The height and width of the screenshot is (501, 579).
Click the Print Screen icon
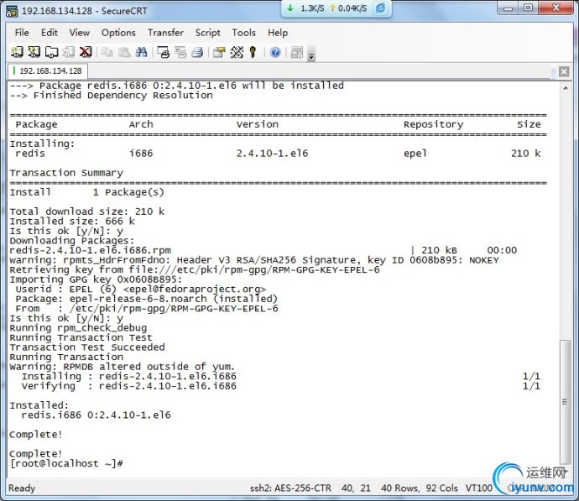pyautogui.click(x=164, y=52)
